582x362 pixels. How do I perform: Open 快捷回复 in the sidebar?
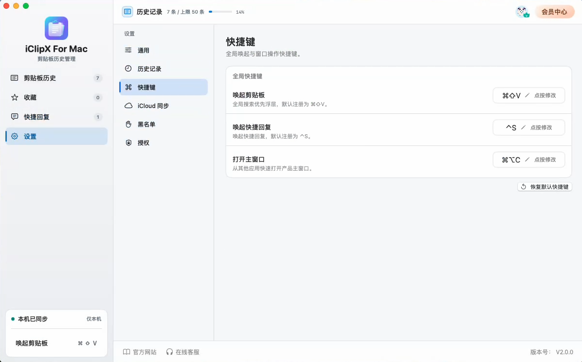point(56,117)
